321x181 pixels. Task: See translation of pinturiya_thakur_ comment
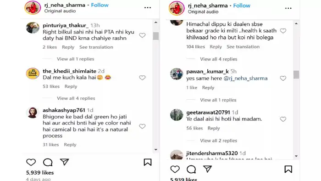[96, 47]
